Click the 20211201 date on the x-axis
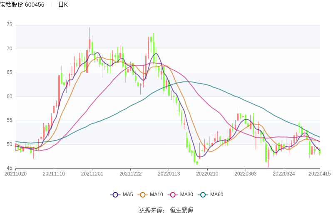This screenshot has width=333, height=215. click(92, 174)
